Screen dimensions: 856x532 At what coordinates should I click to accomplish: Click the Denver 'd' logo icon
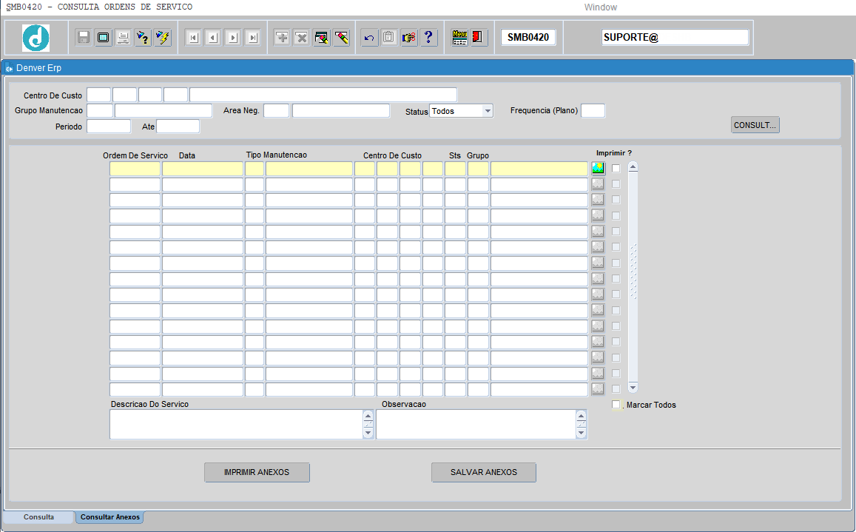(36, 38)
